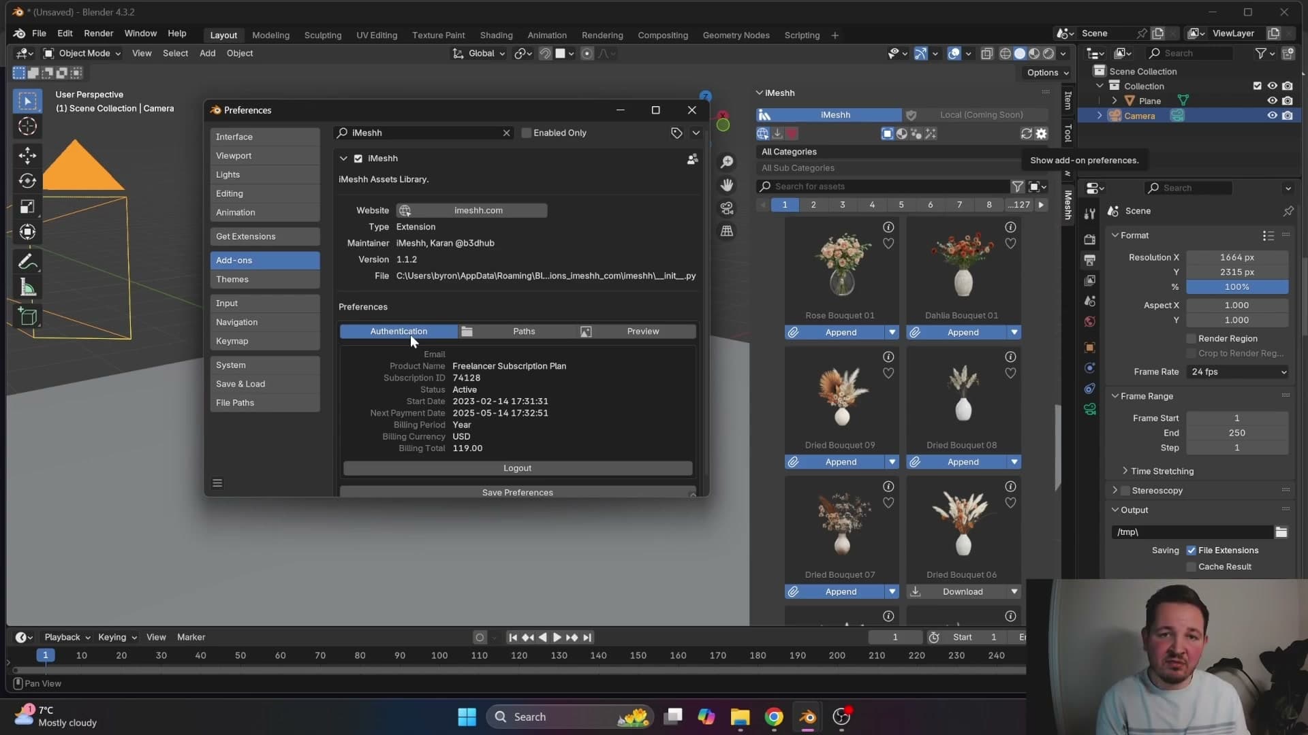Collapse the iMeshh add-on details
This screenshot has width=1308, height=735.
(343, 159)
